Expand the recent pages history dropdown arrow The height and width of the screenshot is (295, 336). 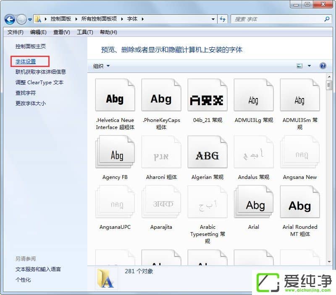click(30, 20)
